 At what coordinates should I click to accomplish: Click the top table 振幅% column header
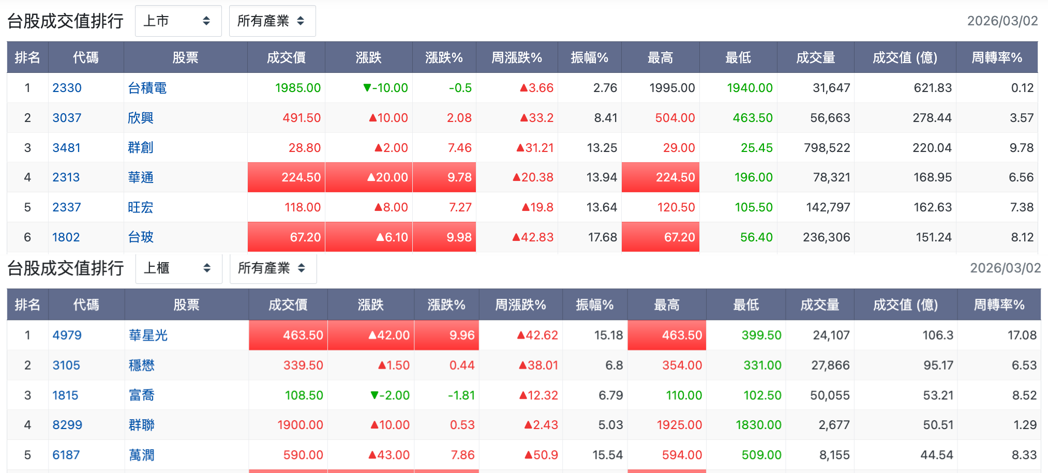590,57
